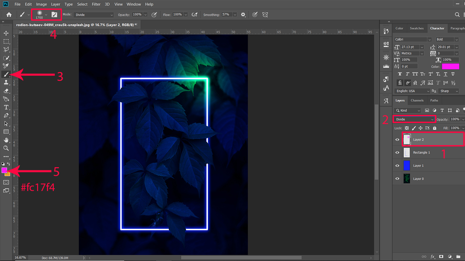Screen dimensions: 465x261
Task: Hide the Rectangle 1 layer
Action: pyautogui.click(x=397, y=153)
